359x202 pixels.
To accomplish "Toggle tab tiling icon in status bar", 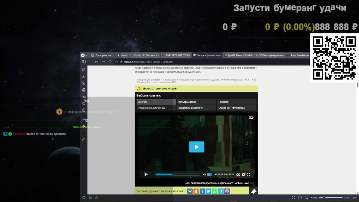I will pyautogui.click(x=300, y=198).
